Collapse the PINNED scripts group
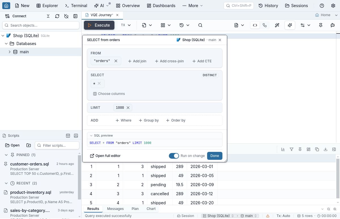The height and width of the screenshot is (219, 340). [x=6, y=155]
